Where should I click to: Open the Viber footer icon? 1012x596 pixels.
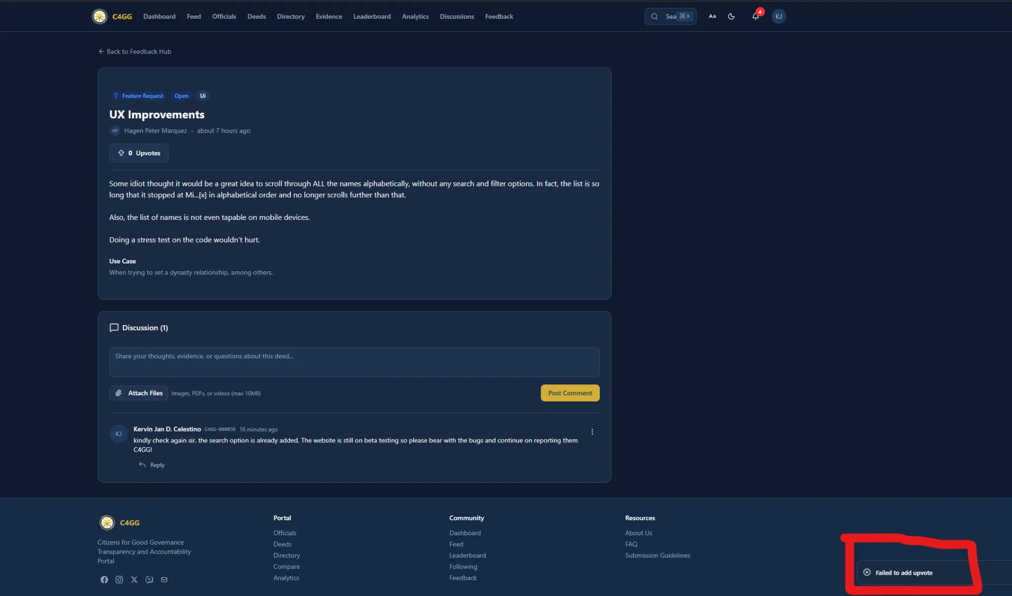point(149,580)
